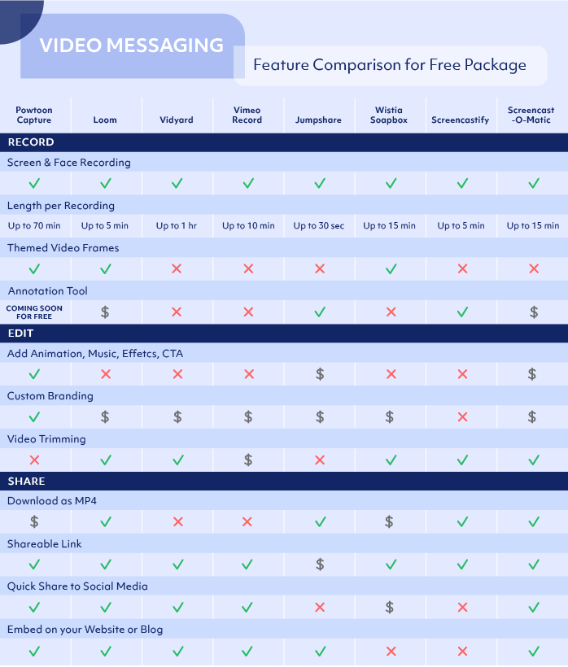Click Powtoon Capture's Up to 70 min cell
Viewport: 568px width, 667px height.
(x=34, y=226)
